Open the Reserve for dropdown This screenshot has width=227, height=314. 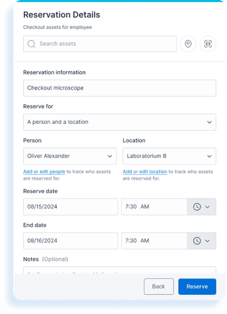click(x=120, y=122)
